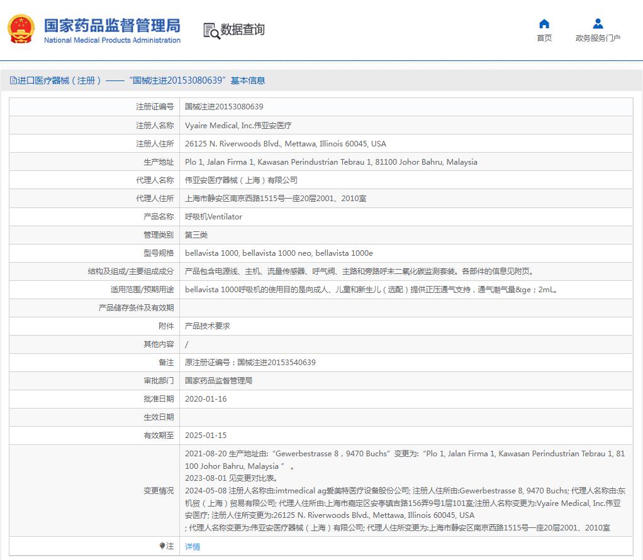The width and height of the screenshot is (643, 560).
Task: Select the 管理类别 cell showing 第三类
Action: coord(196,234)
